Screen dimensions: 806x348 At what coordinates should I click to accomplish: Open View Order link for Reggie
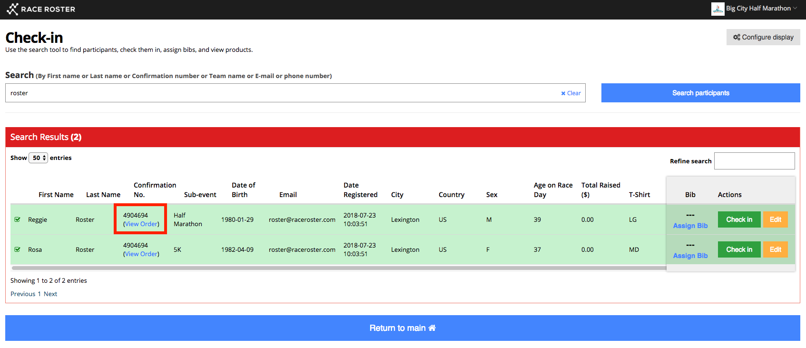click(x=141, y=224)
